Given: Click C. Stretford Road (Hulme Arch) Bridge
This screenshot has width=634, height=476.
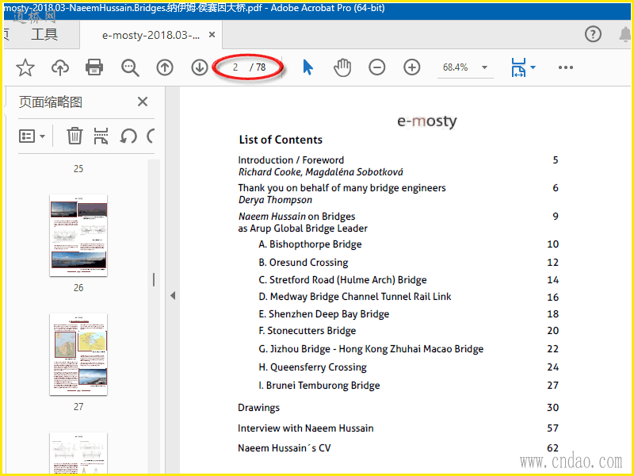Looking at the screenshot, I should [342, 280].
